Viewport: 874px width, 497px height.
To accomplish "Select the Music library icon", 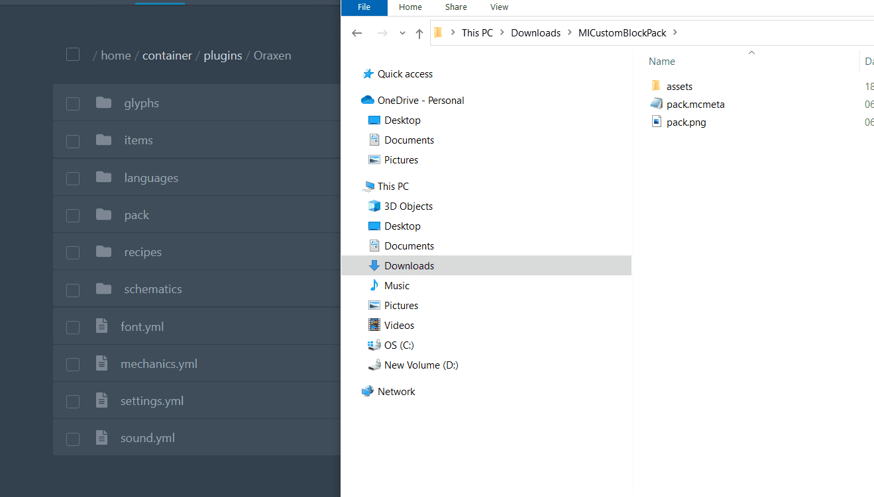I will point(374,286).
